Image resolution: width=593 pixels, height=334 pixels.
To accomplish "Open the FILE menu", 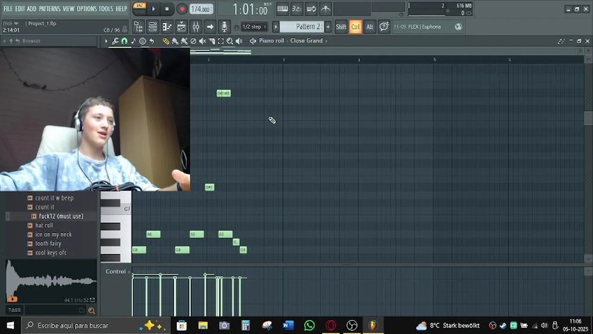I will [x=8, y=9].
